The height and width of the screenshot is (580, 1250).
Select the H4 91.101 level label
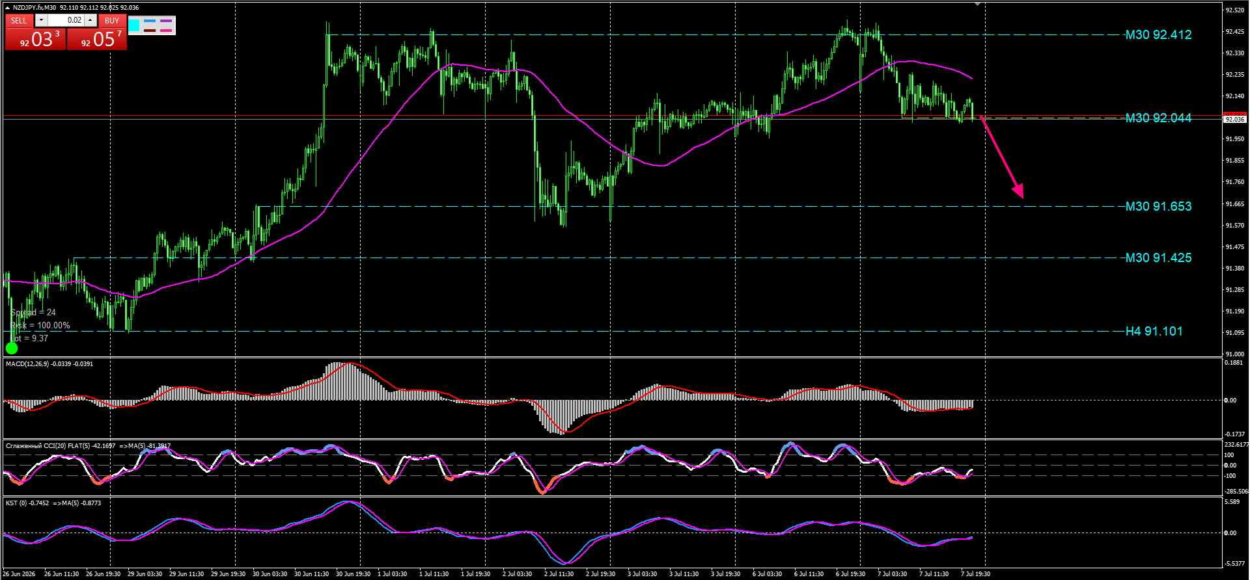coord(1154,332)
